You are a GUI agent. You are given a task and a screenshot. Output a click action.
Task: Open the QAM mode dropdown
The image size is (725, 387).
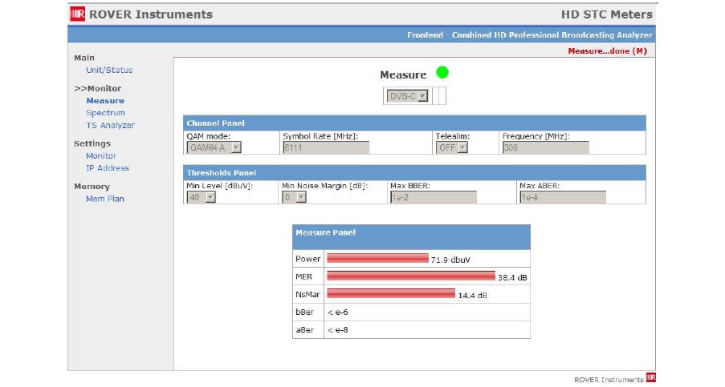214,147
